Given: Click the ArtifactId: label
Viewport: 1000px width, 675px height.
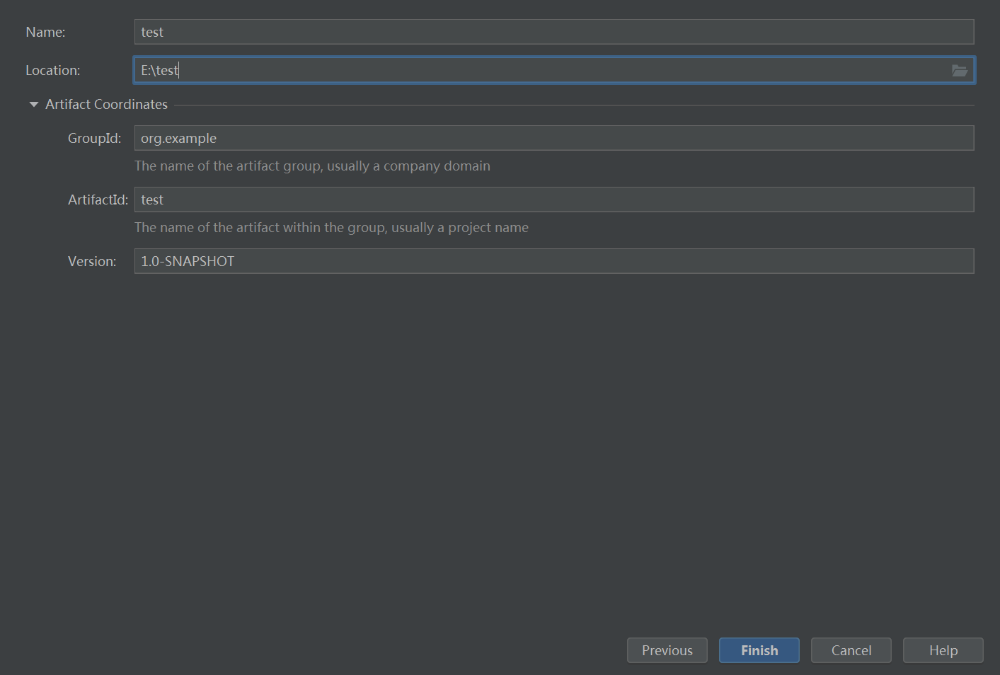Looking at the screenshot, I should (x=98, y=200).
